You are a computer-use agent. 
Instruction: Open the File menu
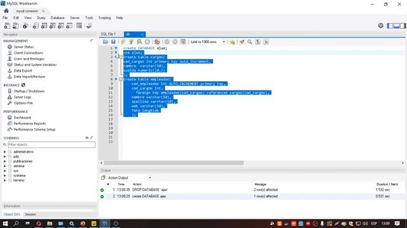(5, 18)
